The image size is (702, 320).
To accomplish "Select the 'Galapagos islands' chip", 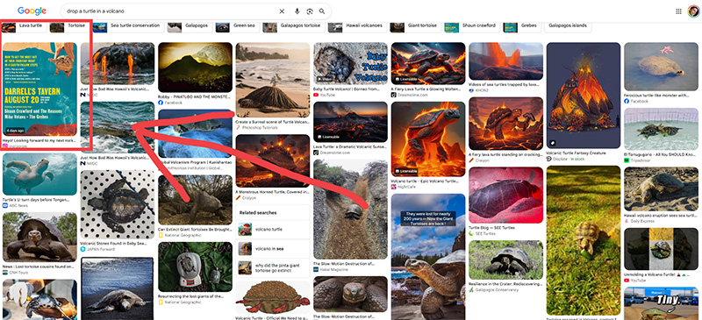I will click(x=568, y=26).
